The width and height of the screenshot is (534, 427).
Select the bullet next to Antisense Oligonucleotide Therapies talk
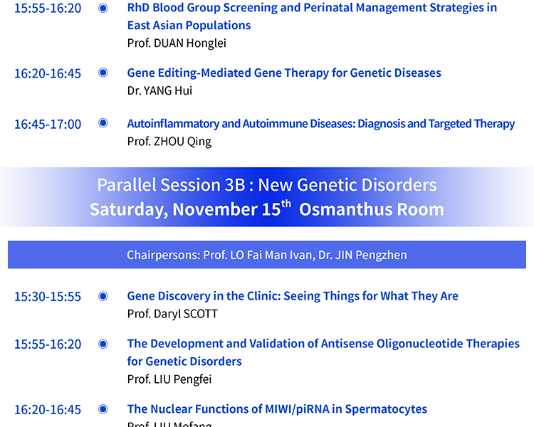point(103,344)
